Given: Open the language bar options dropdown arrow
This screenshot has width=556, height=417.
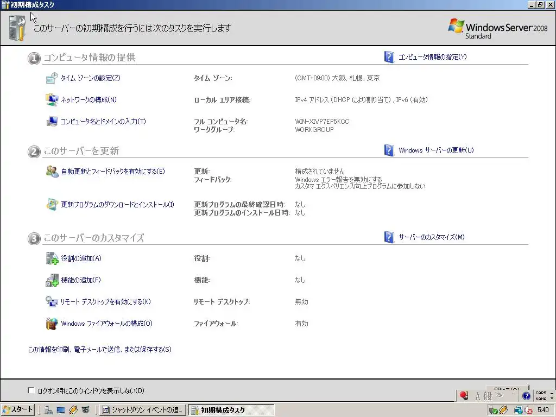Looking at the screenshot, I should click(552, 398).
